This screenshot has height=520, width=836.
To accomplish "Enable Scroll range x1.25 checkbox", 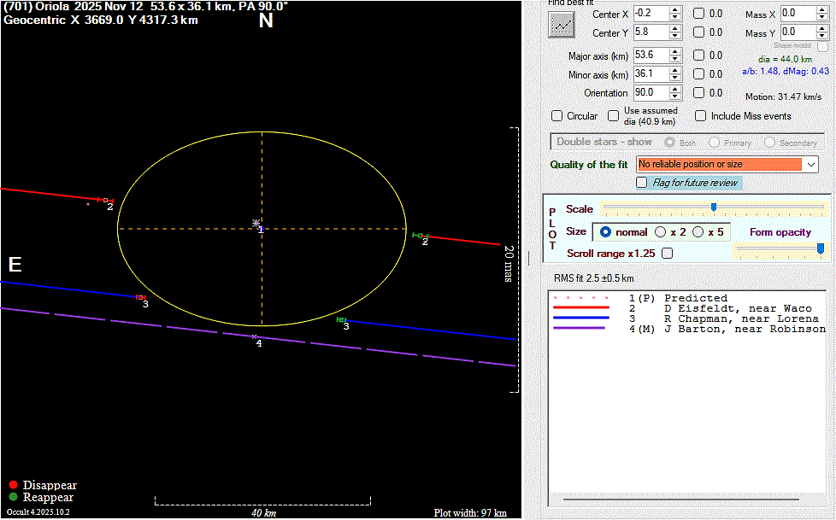I will [667, 254].
